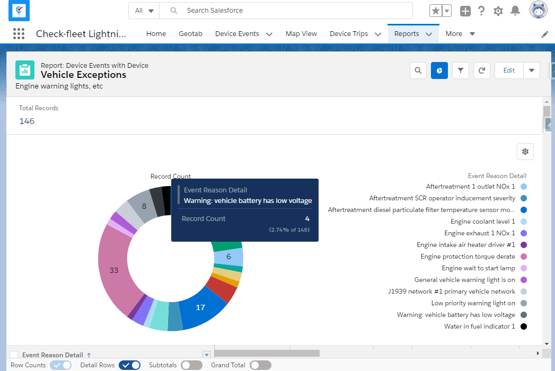The height and width of the screenshot is (371, 555).
Task: Open the report filters panel
Action: pyautogui.click(x=460, y=70)
